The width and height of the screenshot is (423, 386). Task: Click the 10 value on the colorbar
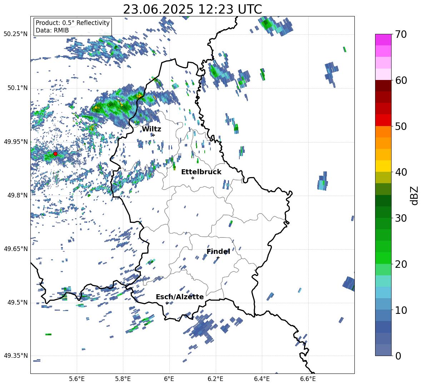(401, 310)
